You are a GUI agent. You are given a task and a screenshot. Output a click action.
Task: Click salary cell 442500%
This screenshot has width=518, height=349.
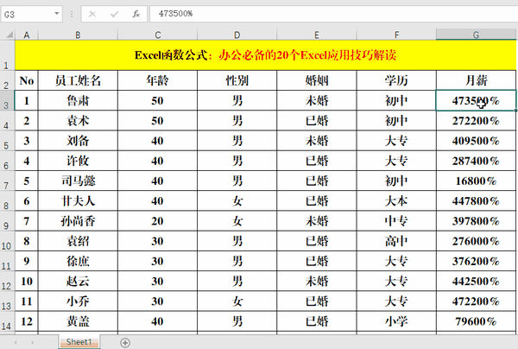point(476,282)
